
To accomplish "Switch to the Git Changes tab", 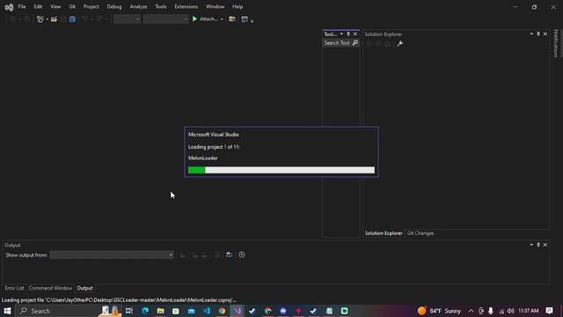I will [x=420, y=233].
